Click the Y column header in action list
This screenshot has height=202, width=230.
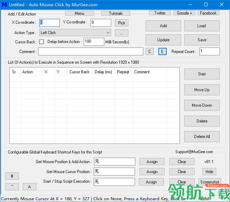click(61, 72)
